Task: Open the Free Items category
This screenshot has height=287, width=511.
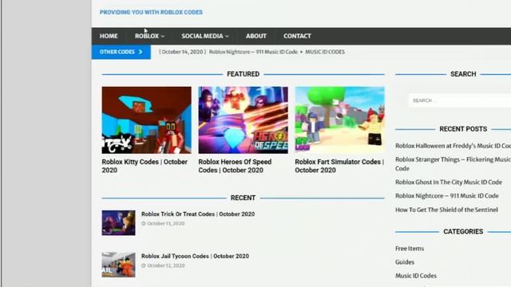Action: (x=410, y=249)
